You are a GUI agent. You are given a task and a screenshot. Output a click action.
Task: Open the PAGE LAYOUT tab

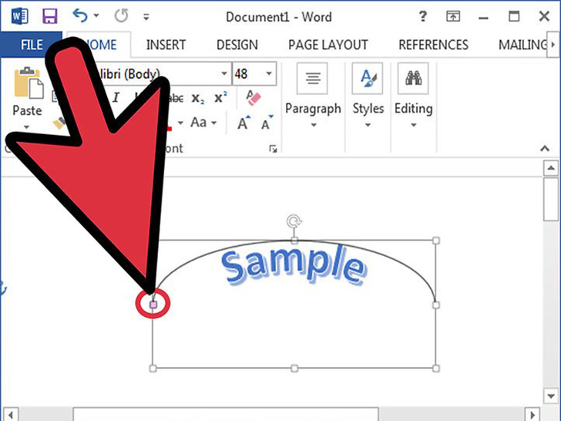[x=328, y=45]
